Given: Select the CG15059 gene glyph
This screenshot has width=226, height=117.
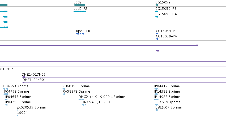Looking at the screenshot, I should point(157,5).
